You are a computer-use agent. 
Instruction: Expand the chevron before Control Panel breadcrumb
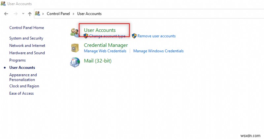coord(43,14)
